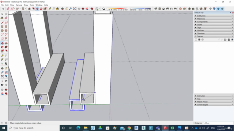
Task: Select the Walk footprints tool in left toolbar
Action: pos(2,85)
